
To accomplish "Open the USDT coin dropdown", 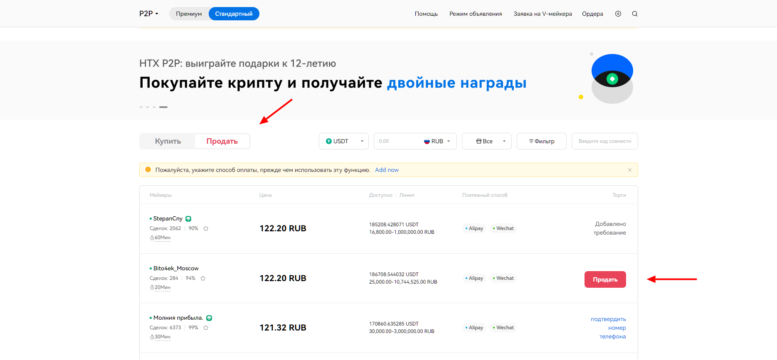I will coord(344,141).
